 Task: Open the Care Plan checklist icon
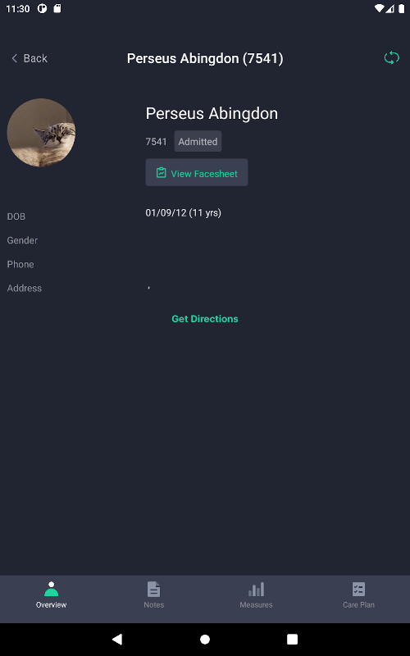(358, 590)
